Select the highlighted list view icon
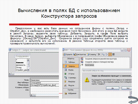 [x=110, y=54]
